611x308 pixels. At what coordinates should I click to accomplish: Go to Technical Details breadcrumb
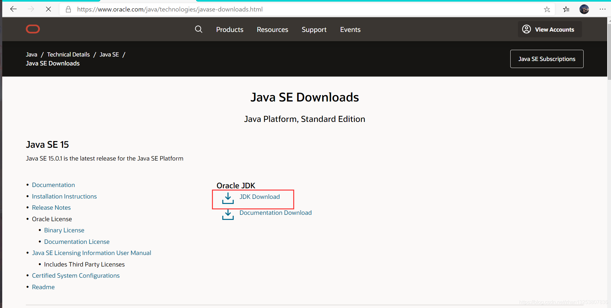coord(69,55)
